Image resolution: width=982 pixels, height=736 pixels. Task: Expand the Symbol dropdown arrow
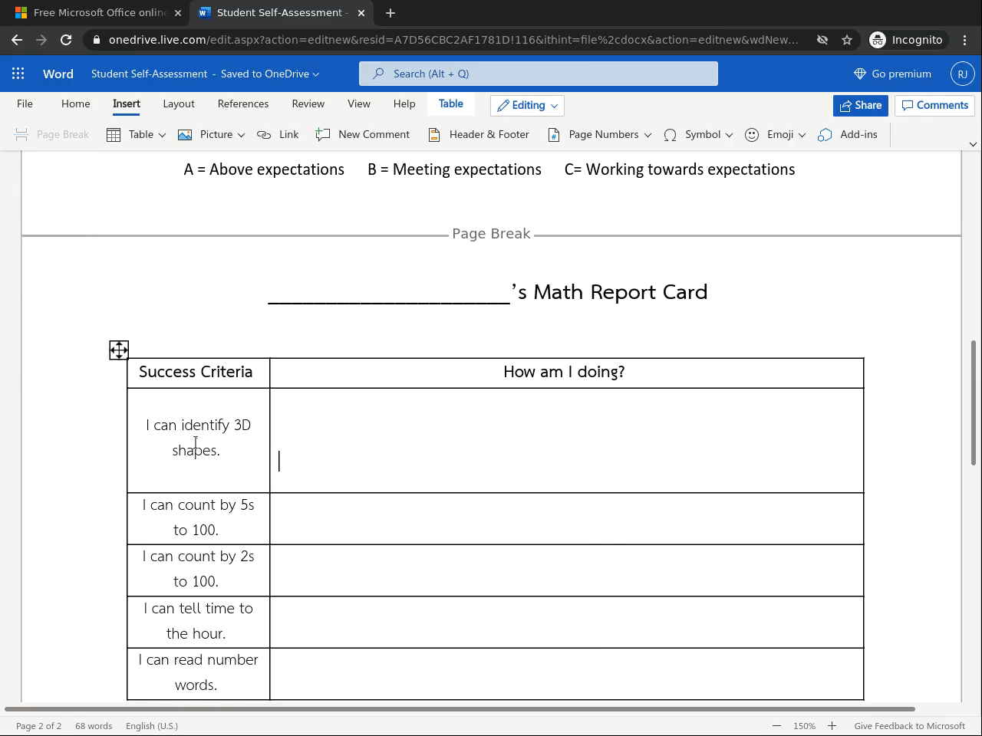coord(729,135)
